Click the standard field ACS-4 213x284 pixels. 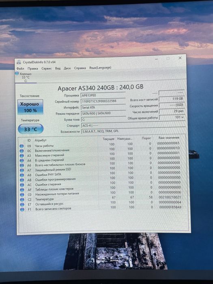(x=133, y=125)
